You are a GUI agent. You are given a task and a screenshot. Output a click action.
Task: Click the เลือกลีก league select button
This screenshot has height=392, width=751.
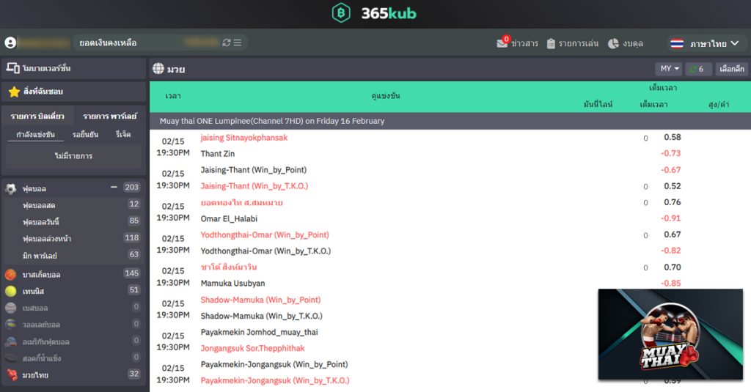point(731,69)
